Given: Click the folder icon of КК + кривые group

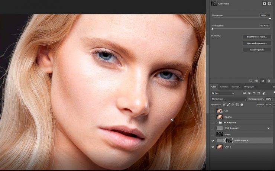Looking at the screenshot, I should (x=220, y=122).
